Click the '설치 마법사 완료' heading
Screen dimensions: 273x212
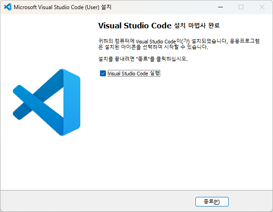(197, 26)
